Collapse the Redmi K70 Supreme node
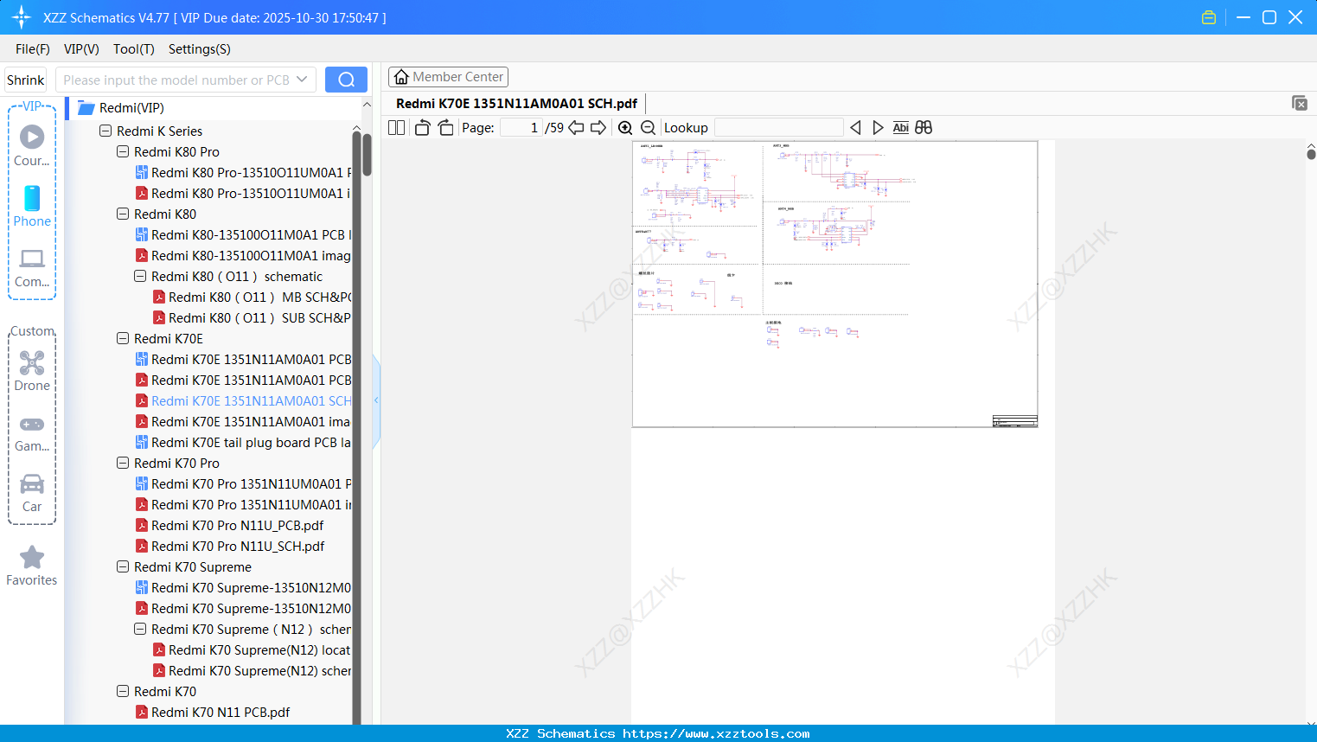This screenshot has height=742, width=1317. coord(123,566)
